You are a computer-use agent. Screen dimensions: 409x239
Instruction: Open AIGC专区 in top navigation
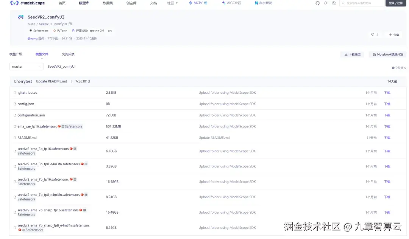[231, 3]
